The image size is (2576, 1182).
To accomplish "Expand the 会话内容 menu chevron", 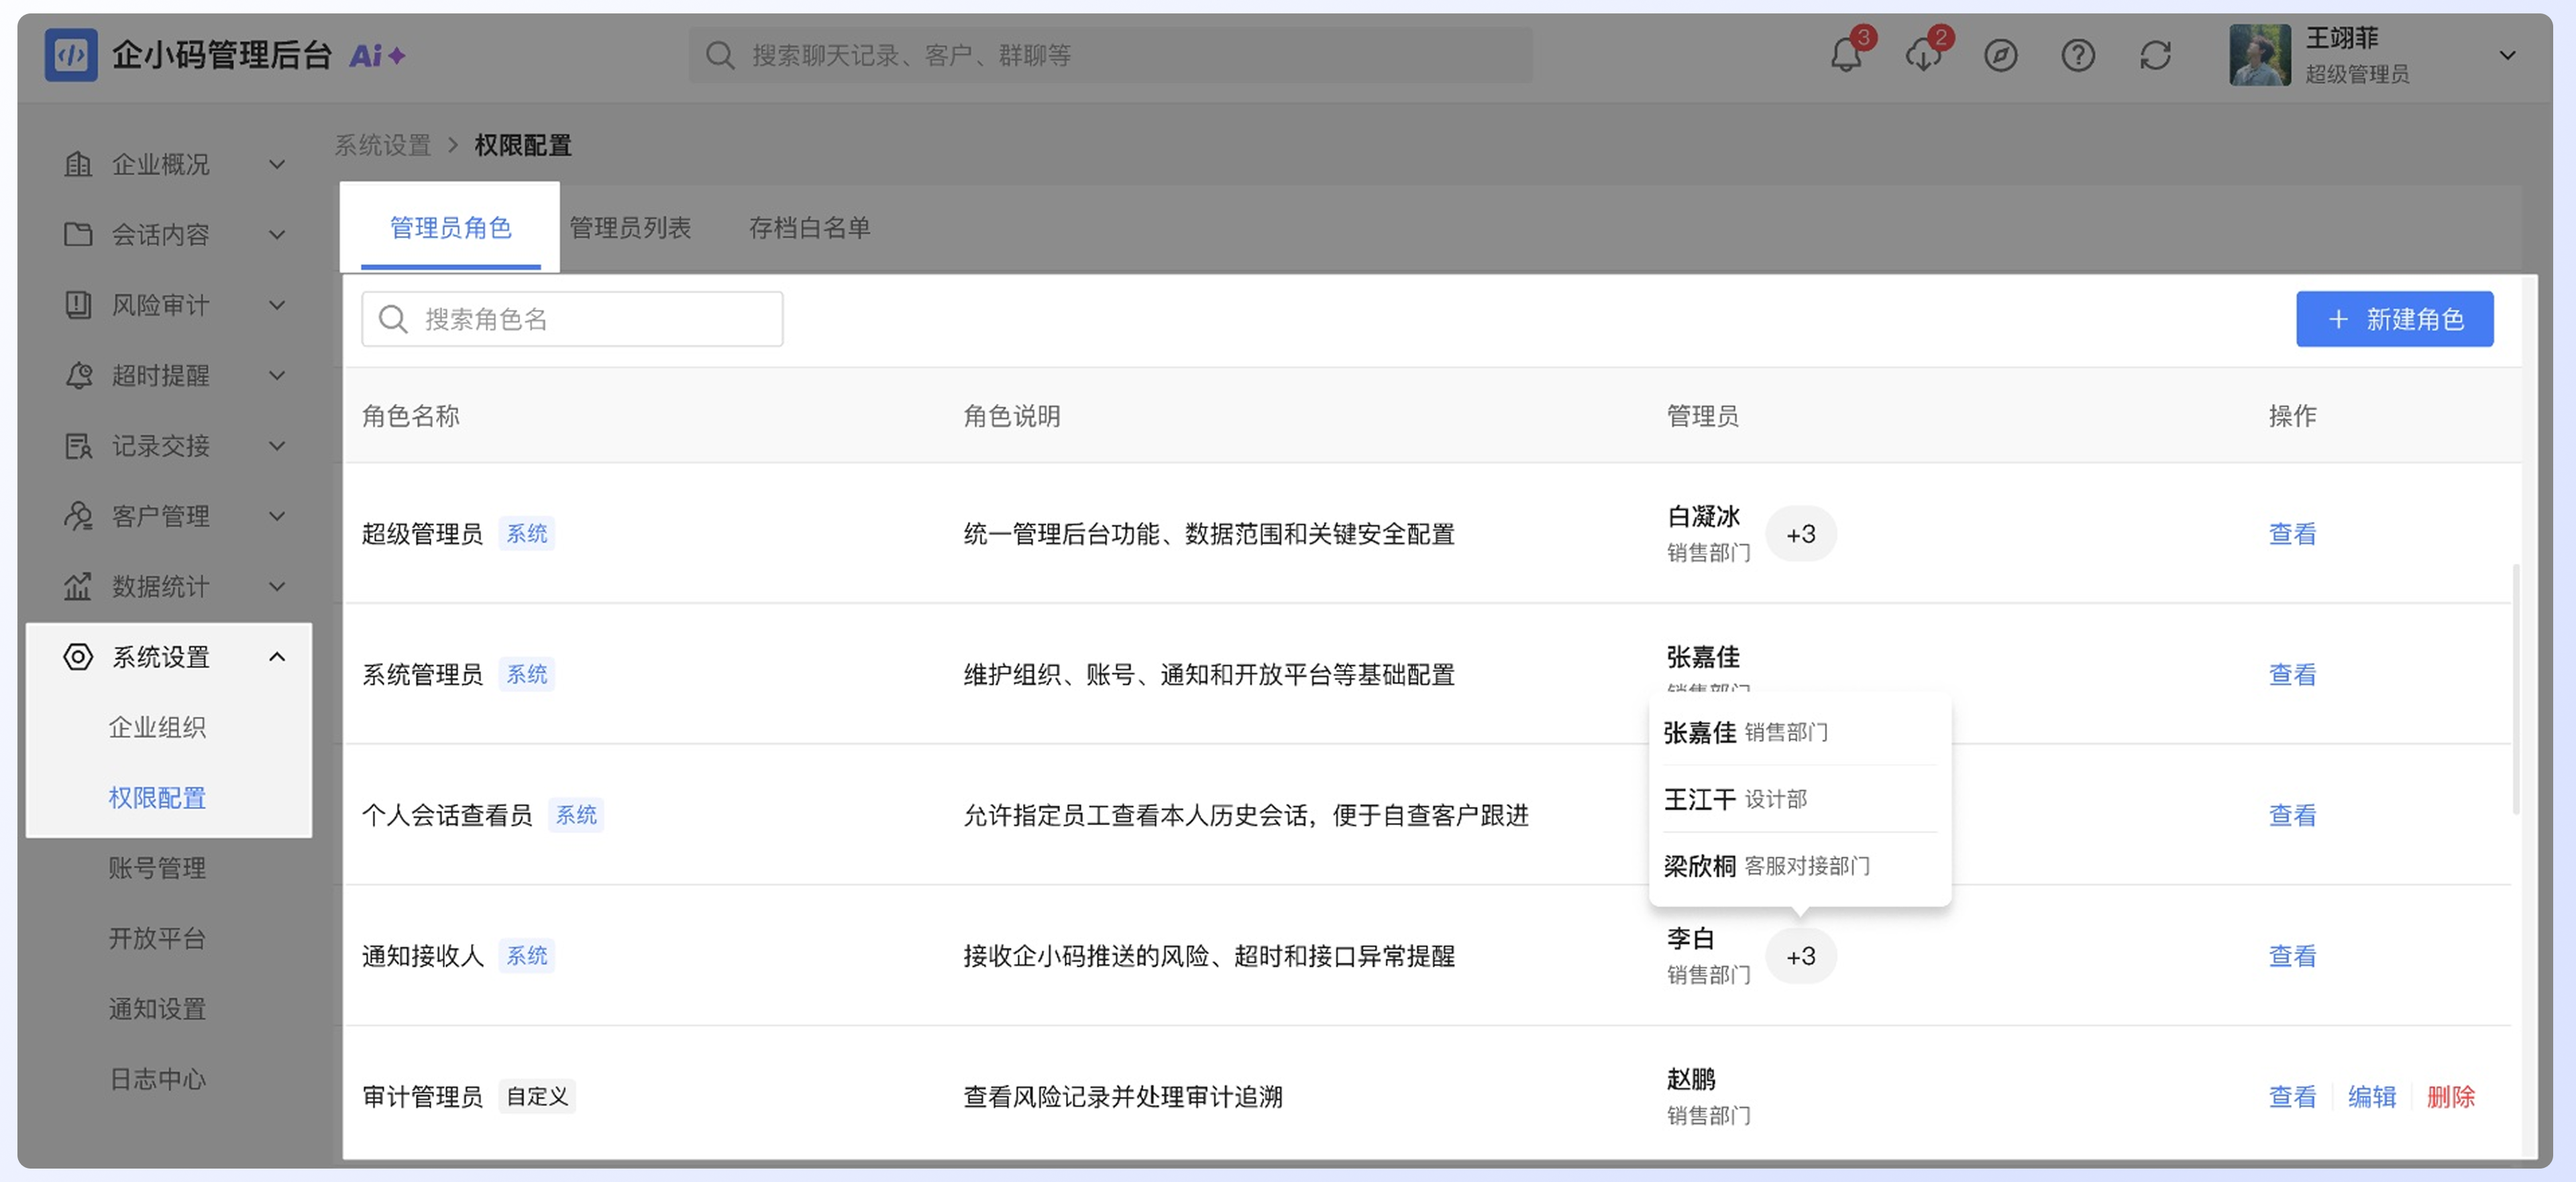I will coord(277,234).
